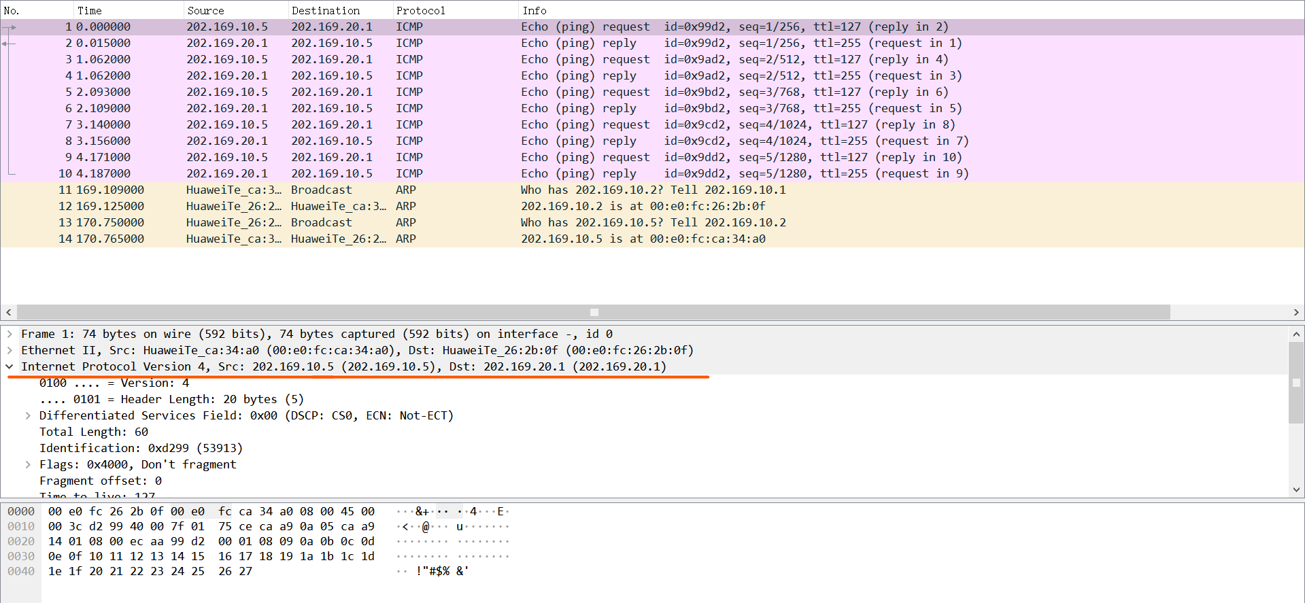
Task: Click hex offset 0040 row bytes
Action: point(150,571)
